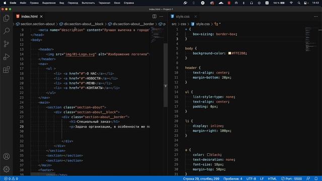Close the index.html tab
Viewport: 322px width, 181px height.
(x=41, y=17)
